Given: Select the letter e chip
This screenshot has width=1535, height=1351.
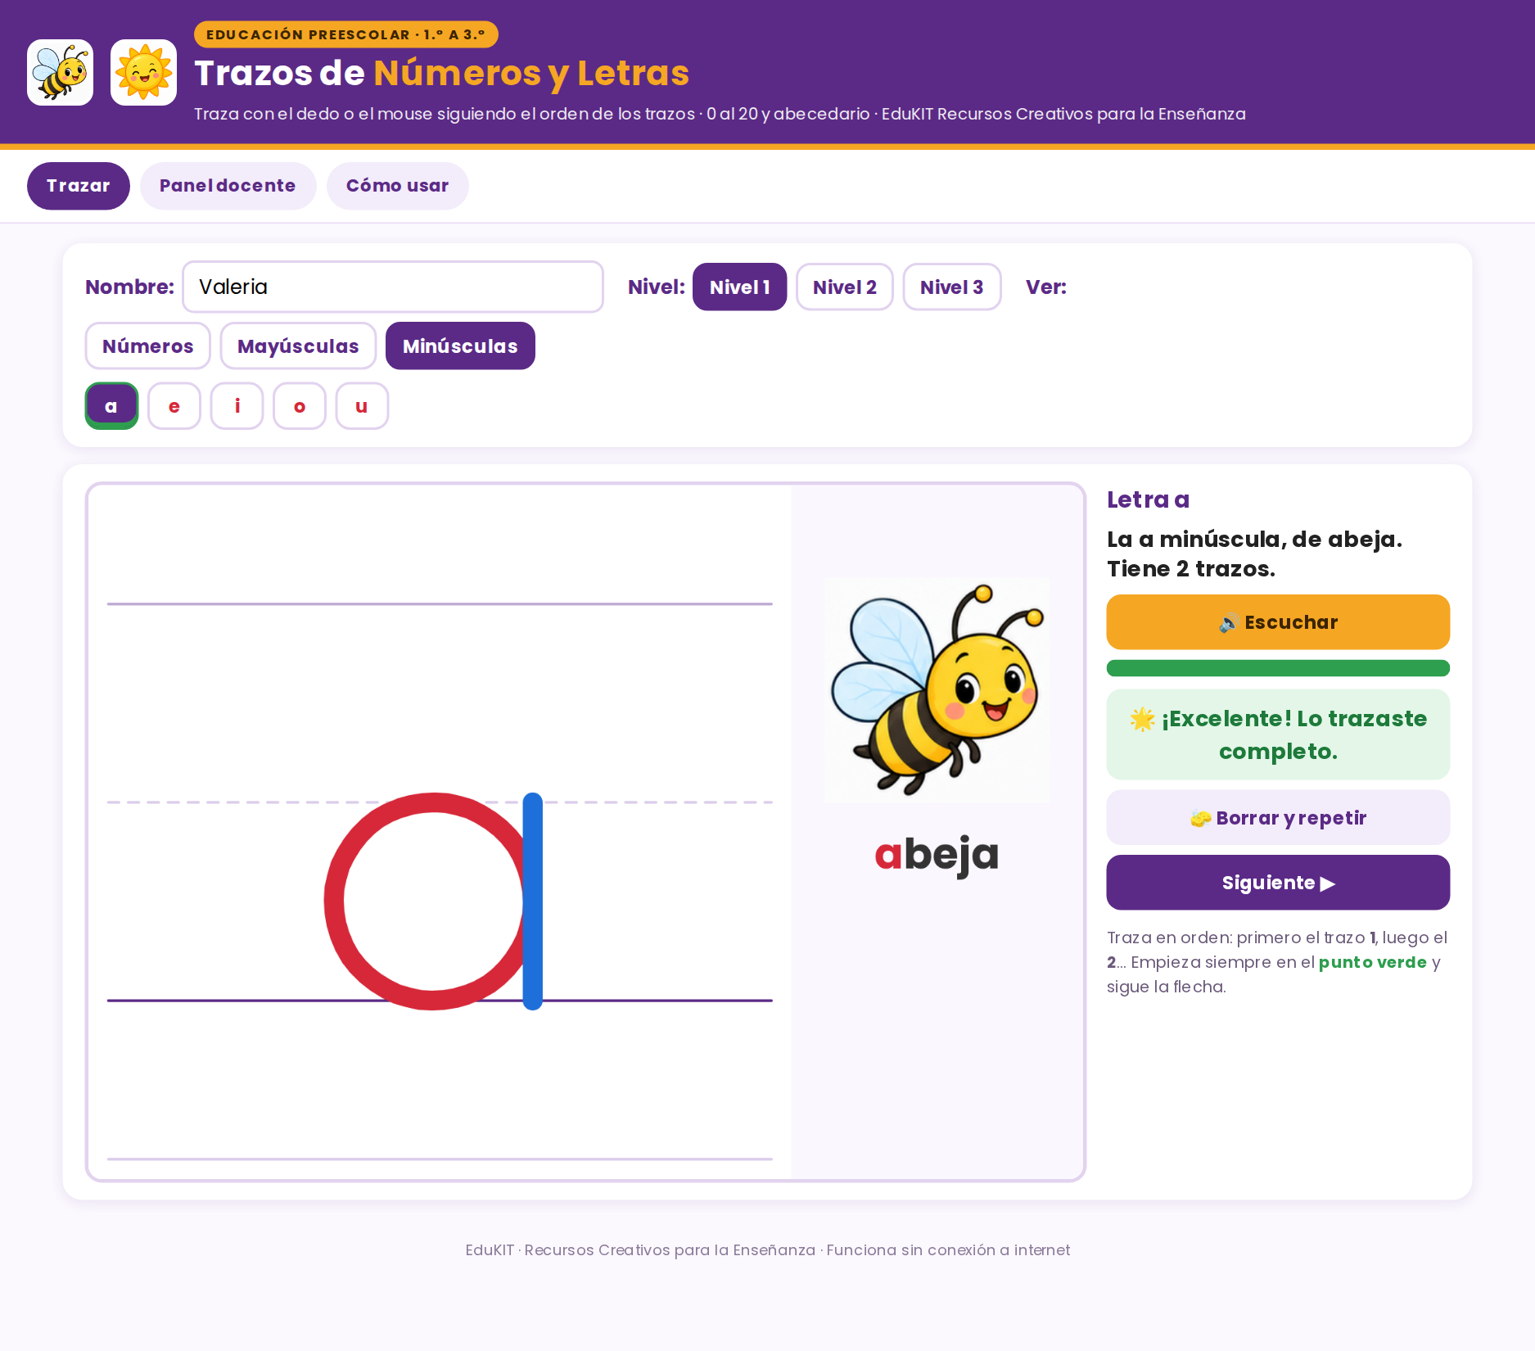Looking at the screenshot, I should (x=174, y=406).
